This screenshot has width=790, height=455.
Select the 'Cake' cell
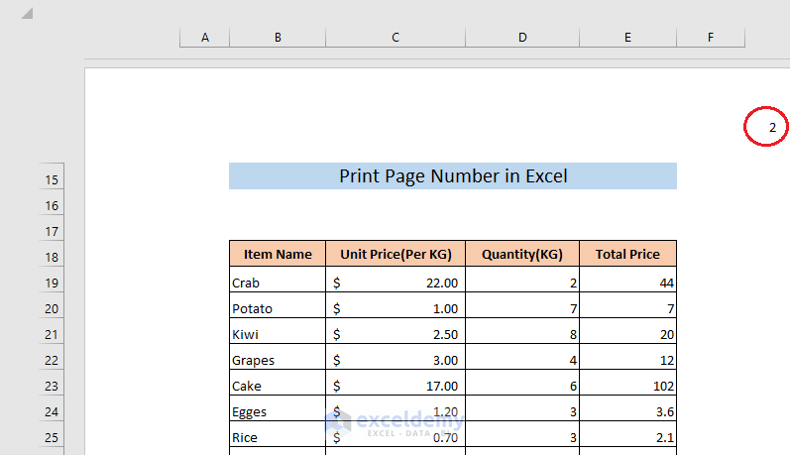click(278, 382)
